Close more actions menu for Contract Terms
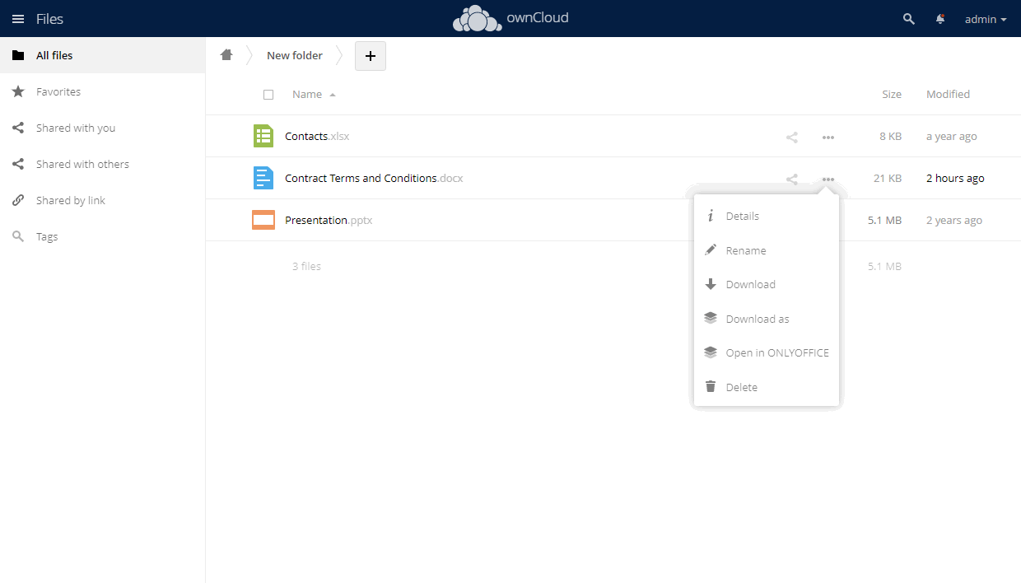 click(x=828, y=180)
